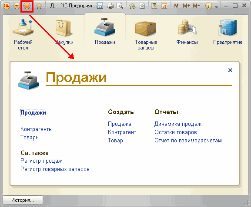Image resolution: width=251 pixels, height=207 pixels.
Task: Open the calculator icon
Action: pyautogui.click(x=154, y=6)
